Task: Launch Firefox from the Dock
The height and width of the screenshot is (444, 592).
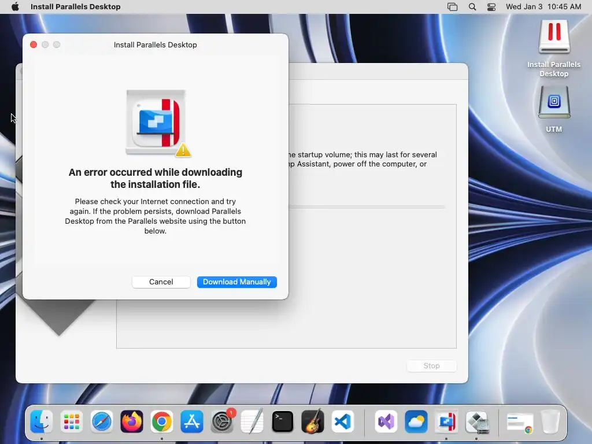Action: point(132,421)
